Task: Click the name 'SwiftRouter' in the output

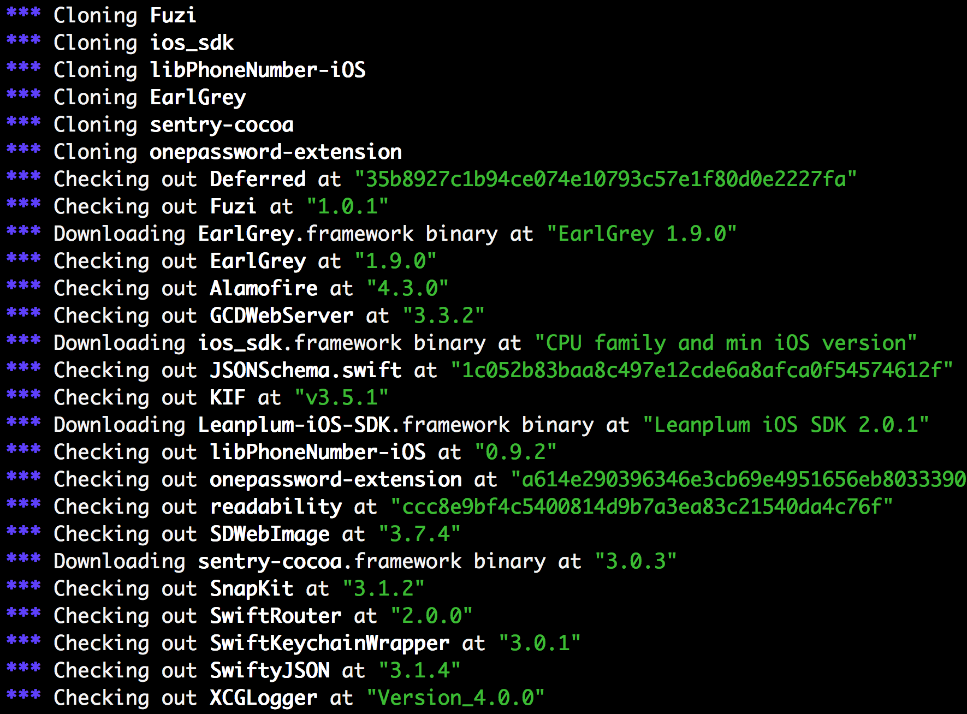Action: coord(276,616)
